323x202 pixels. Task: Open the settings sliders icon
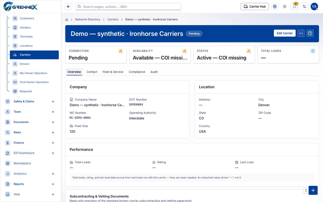pos(304,7)
